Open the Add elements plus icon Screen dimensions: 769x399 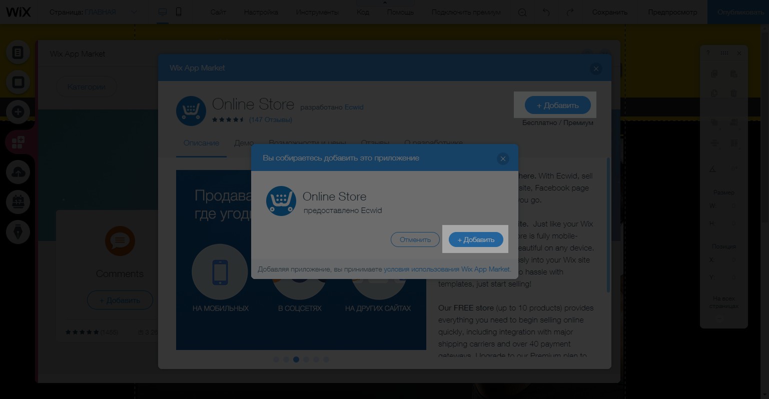click(18, 112)
